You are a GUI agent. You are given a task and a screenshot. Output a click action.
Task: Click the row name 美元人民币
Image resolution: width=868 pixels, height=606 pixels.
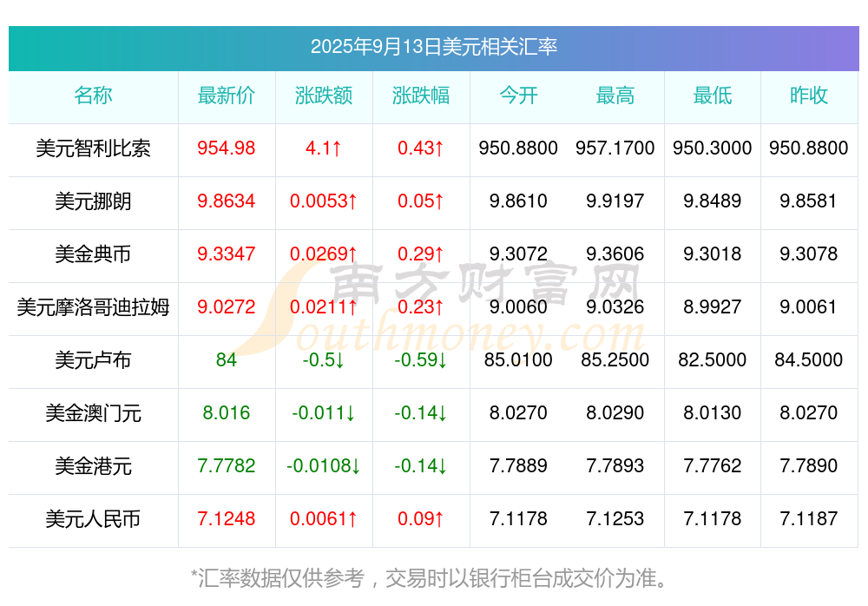(93, 519)
